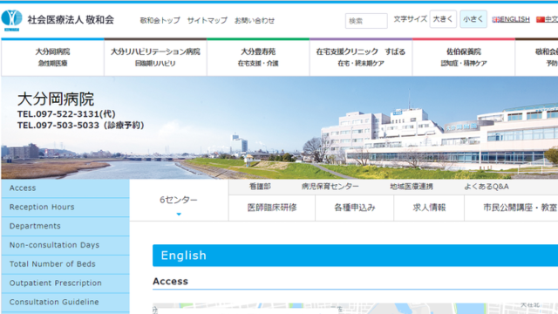Viewport: 558px width, 314px height.
Task: Click the UK flag icon beside ENGLISH
Action: tap(496, 19)
